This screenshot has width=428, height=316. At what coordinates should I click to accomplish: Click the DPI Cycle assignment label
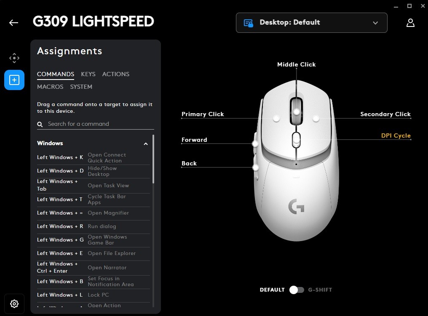(x=396, y=135)
